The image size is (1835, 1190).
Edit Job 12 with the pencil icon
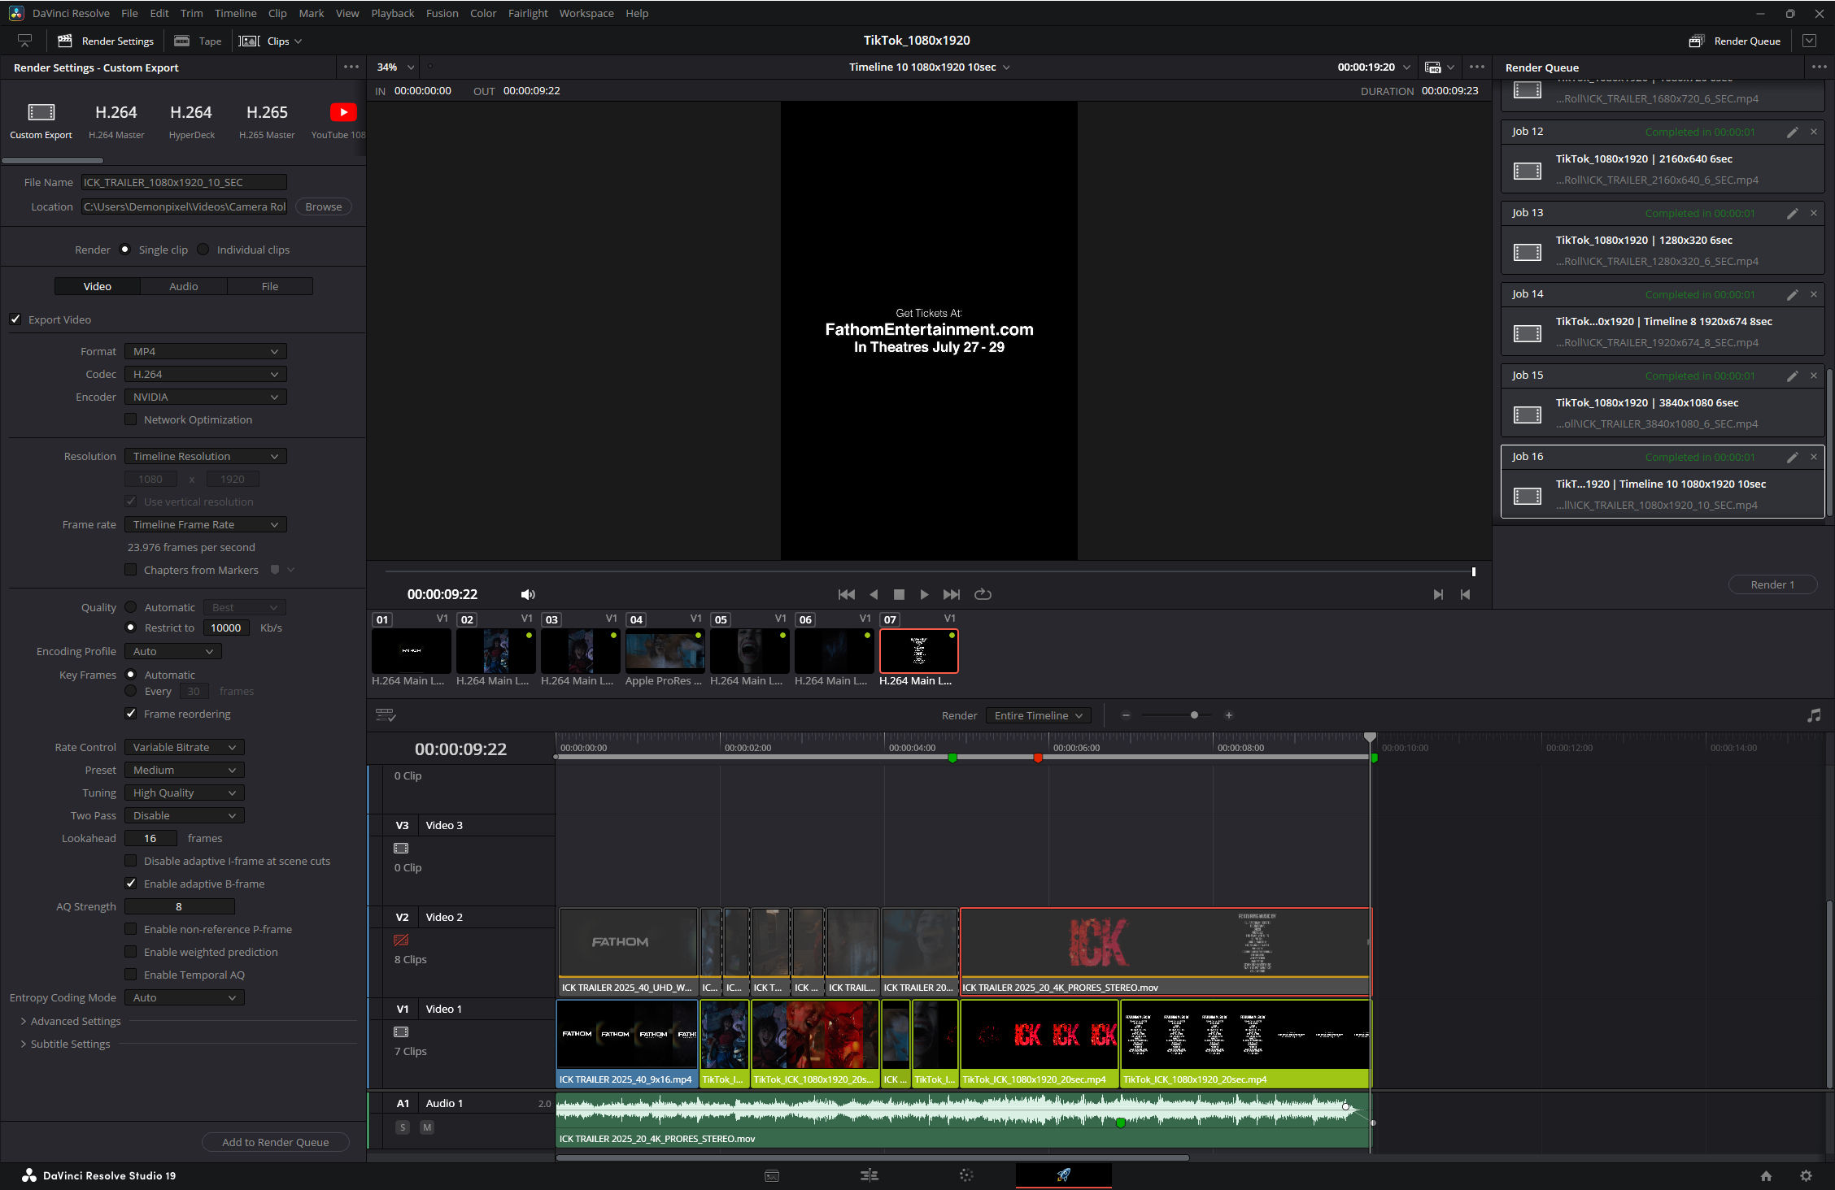coord(1792,132)
